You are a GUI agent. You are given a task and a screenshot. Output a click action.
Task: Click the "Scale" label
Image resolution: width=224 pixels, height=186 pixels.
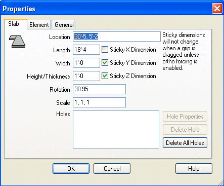[63, 103]
